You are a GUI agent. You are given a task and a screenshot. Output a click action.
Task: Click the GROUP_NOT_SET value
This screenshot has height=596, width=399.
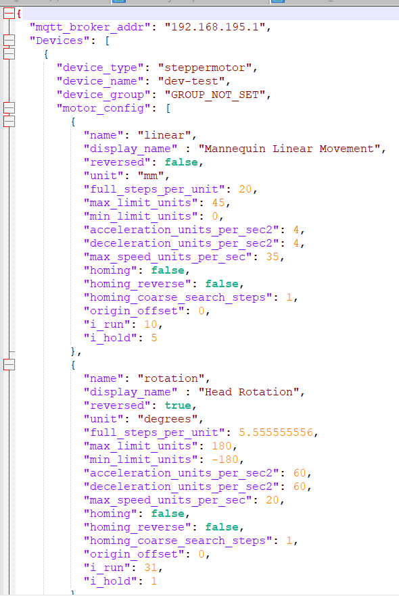[215, 95]
